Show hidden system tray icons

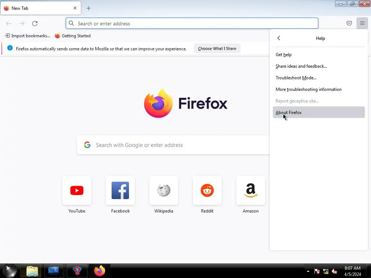308,271
